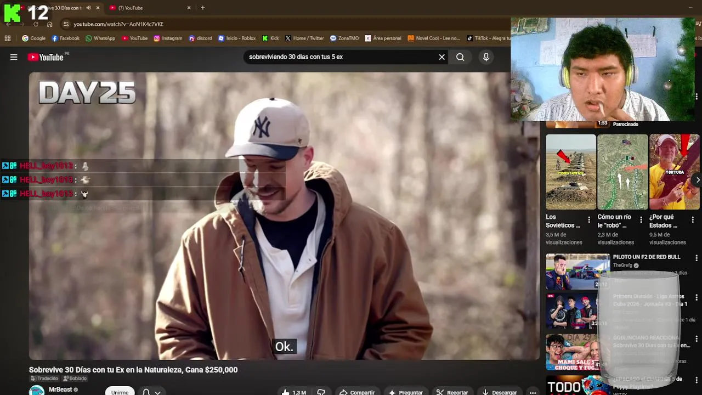702x395 pixels.
Task: Click the Descargar button
Action: (500, 392)
